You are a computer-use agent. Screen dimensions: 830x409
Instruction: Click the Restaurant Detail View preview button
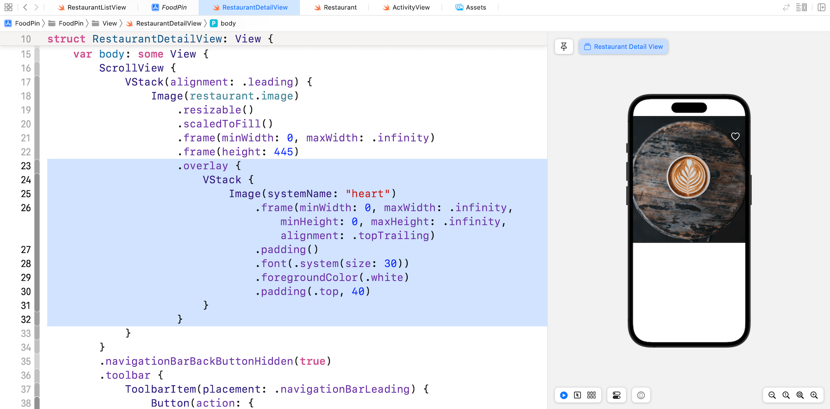623,47
